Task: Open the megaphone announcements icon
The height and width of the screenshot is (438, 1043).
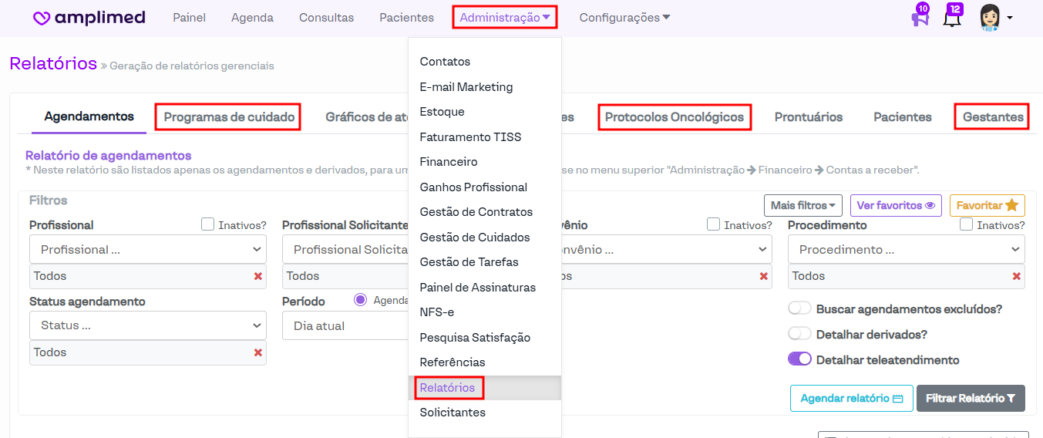Action: 919,18
